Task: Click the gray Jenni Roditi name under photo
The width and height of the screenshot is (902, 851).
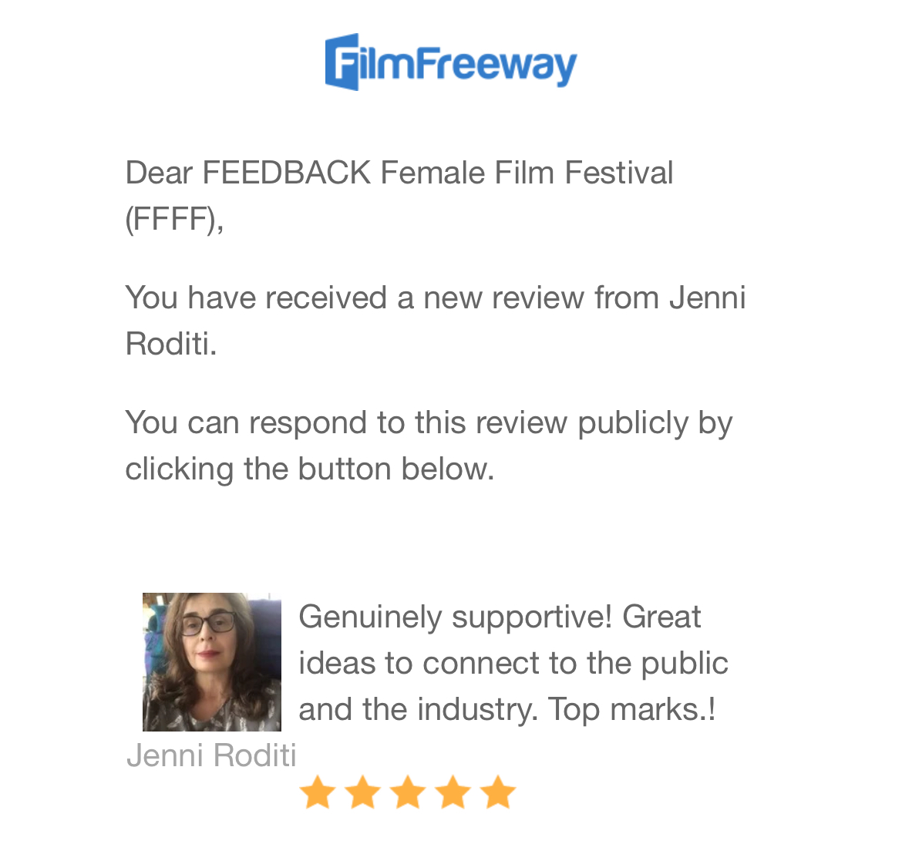Action: 211,755
